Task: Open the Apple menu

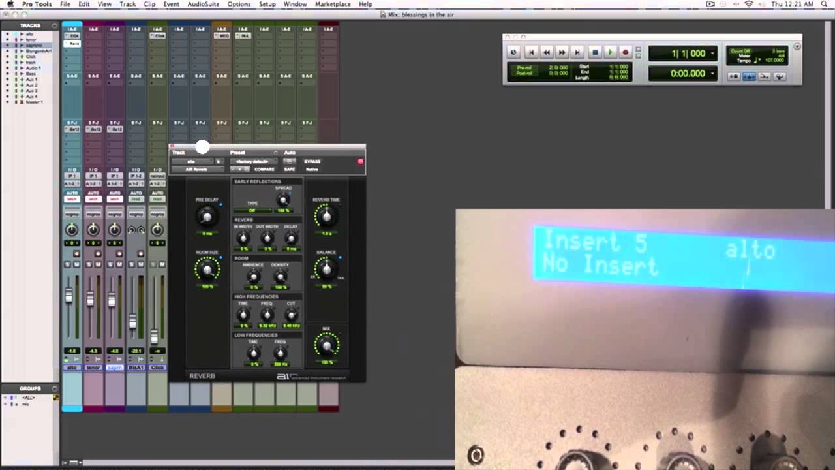Action: pos(10,4)
